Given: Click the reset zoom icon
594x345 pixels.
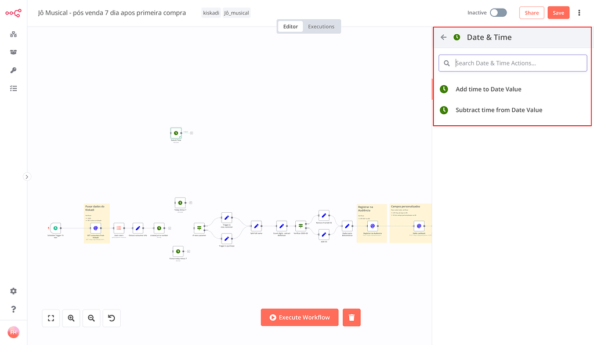Looking at the screenshot, I should tap(111, 318).
